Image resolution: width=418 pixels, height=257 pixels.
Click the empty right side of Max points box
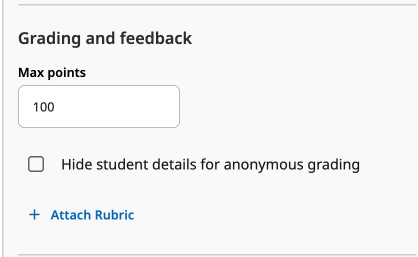point(150,106)
